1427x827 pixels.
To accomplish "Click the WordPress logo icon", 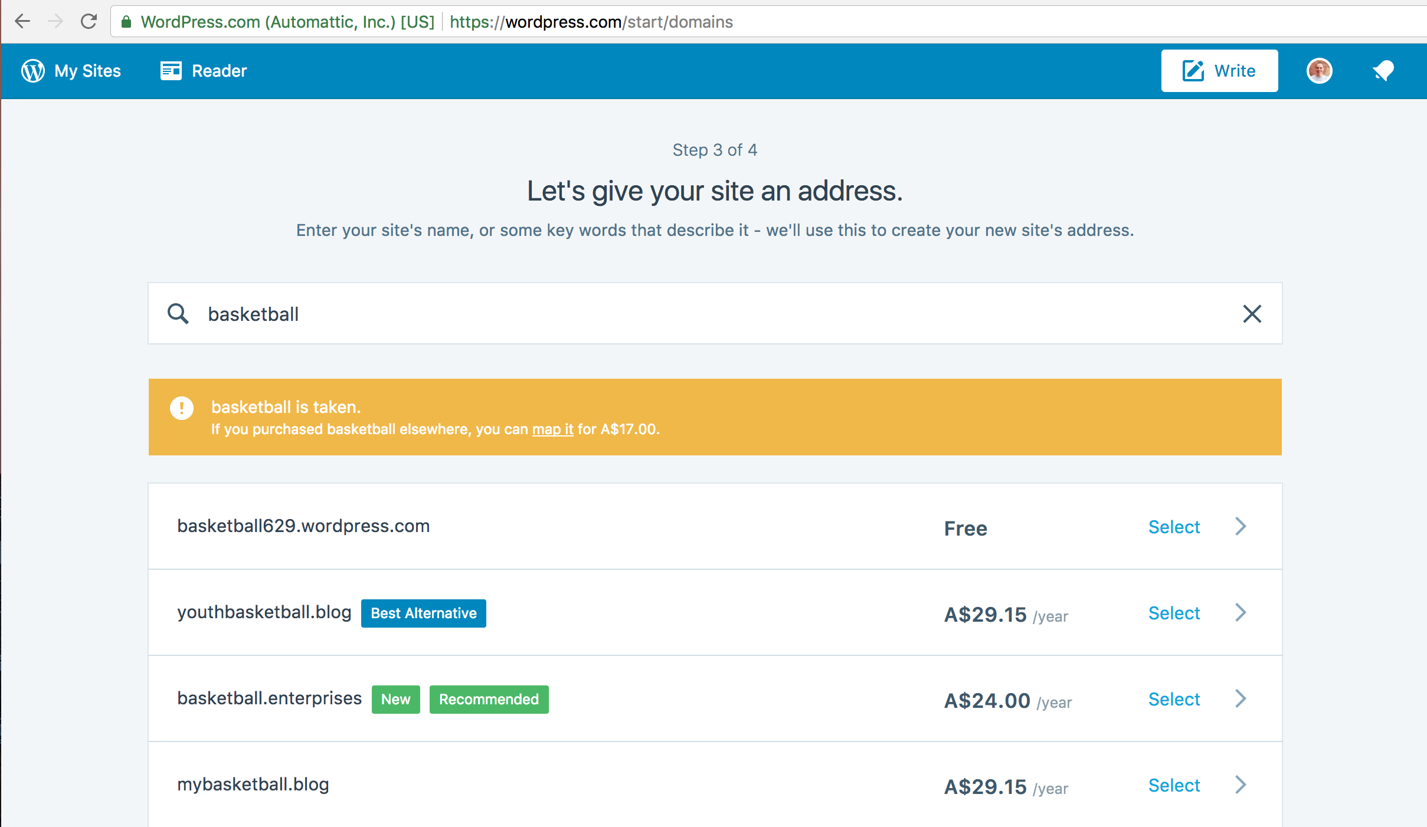I will 33,71.
